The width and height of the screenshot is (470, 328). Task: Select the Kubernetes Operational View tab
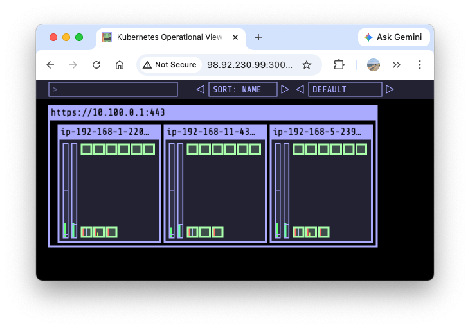coord(168,37)
